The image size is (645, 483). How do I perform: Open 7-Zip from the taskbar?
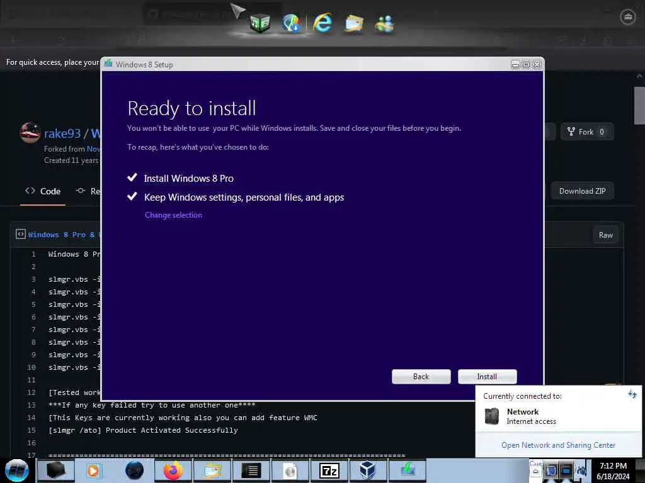point(329,470)
